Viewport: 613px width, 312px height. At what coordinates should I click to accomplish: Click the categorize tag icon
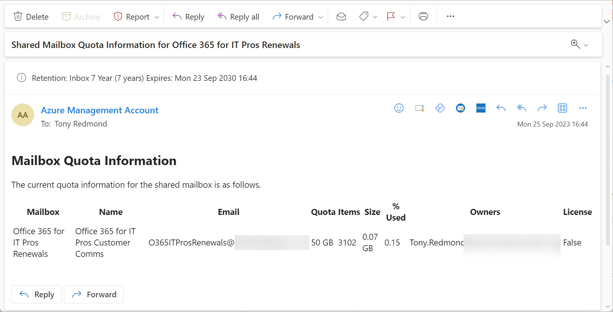tap(364, 16)
